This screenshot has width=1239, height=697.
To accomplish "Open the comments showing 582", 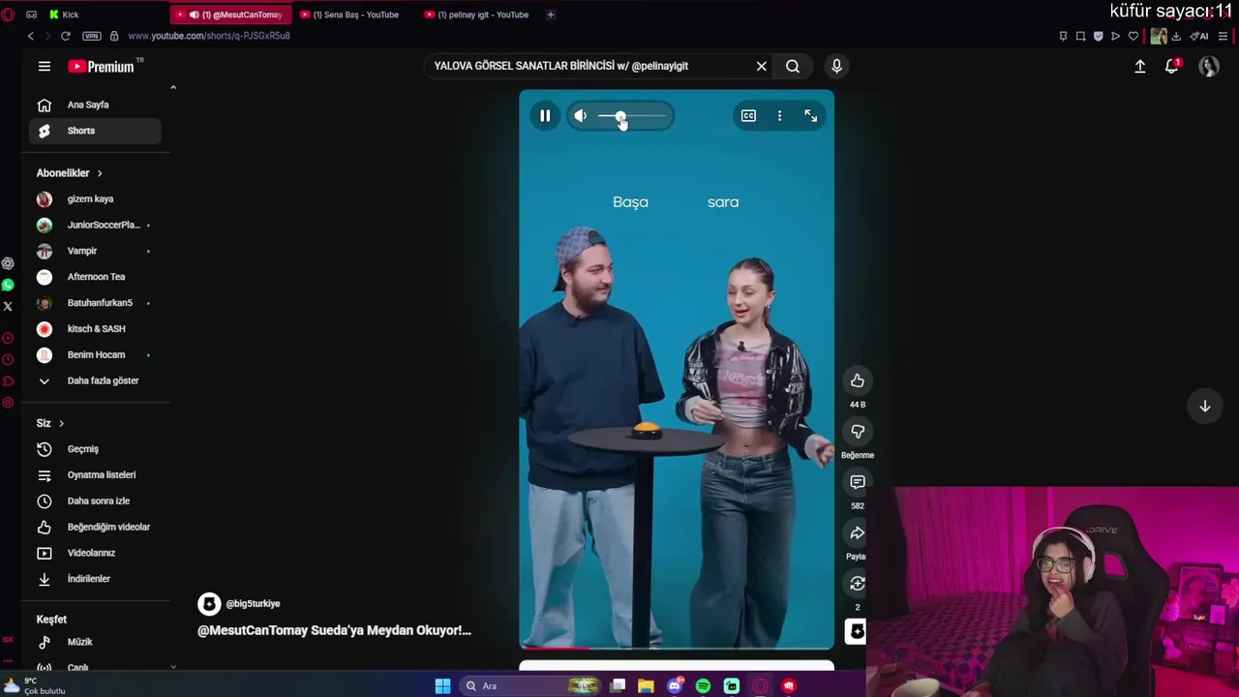I will [858, 482].
